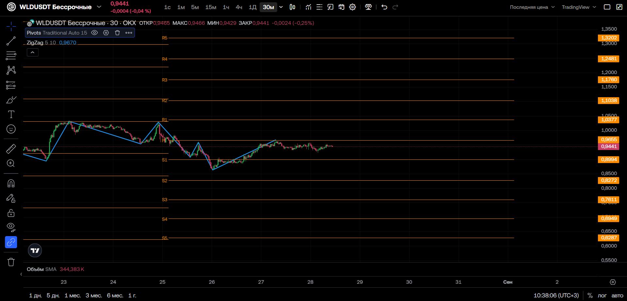Collapse the indicator legend chevron
This screenshot has height=301, width=627.
click(x=33, y=53)
